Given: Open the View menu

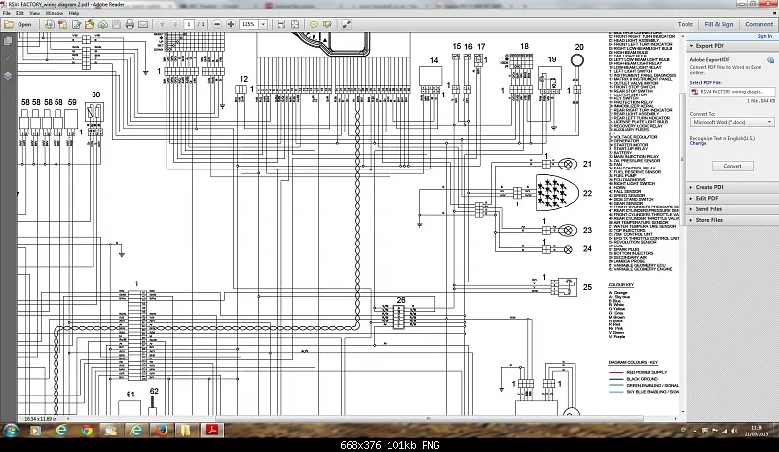Looking at the screenshot, I should point(34,13).
